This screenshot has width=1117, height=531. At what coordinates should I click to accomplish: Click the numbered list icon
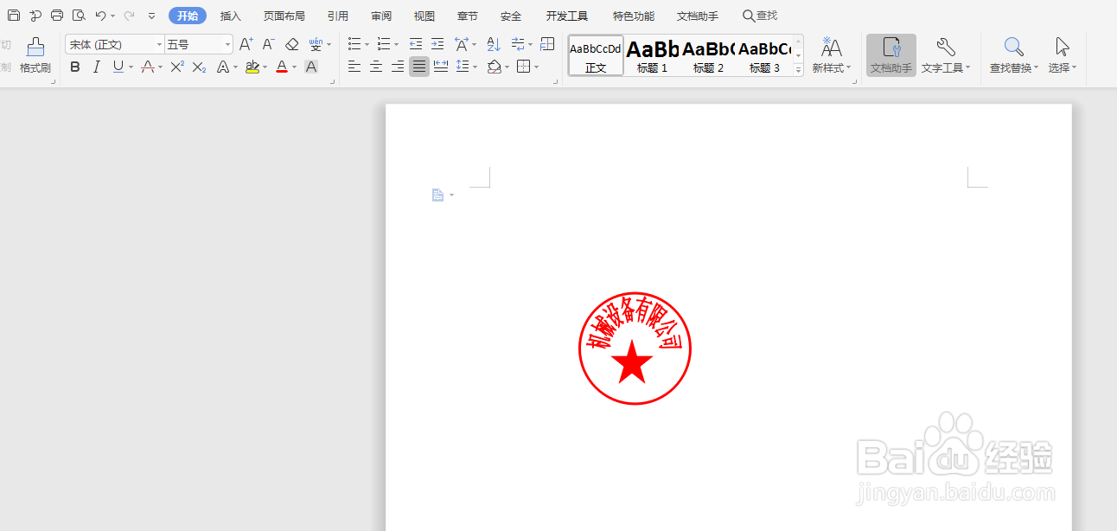[x=384, y=44]
